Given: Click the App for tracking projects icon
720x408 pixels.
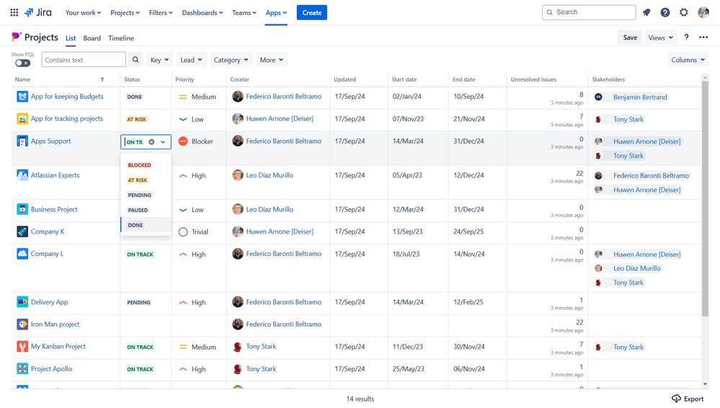Looking at the screenshot, I should pos(22,118).
